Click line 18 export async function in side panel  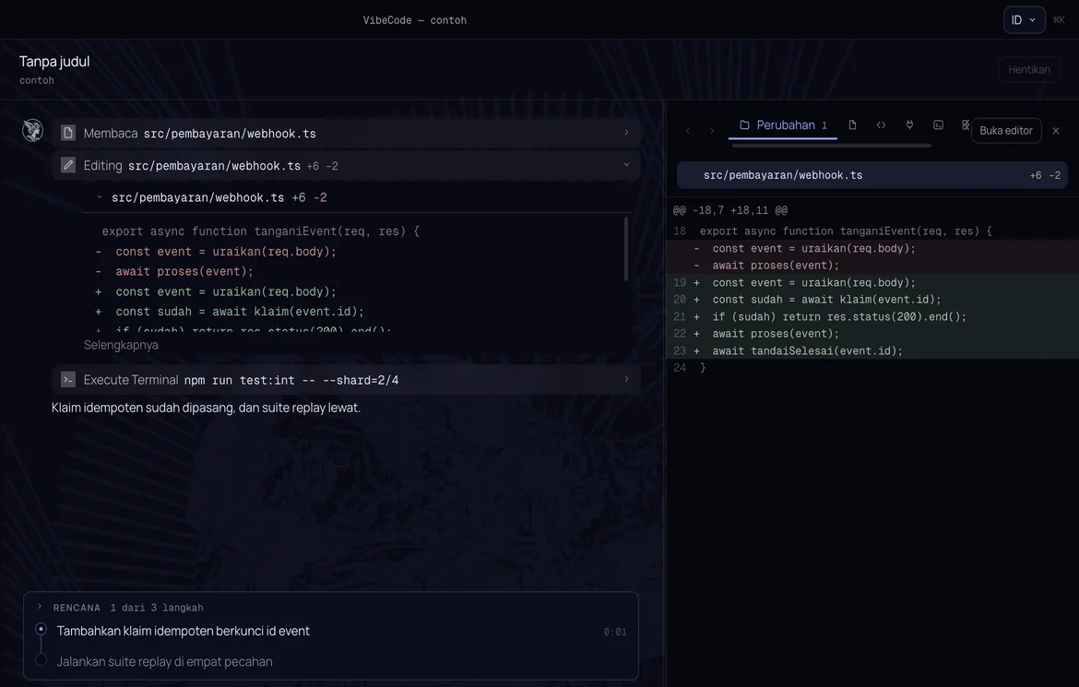[872, 231]
